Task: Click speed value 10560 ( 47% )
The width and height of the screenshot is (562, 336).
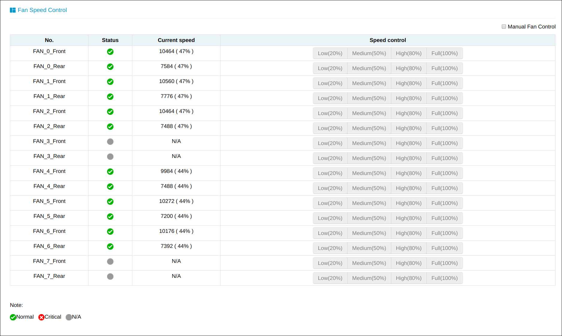Action: (176, 81)
